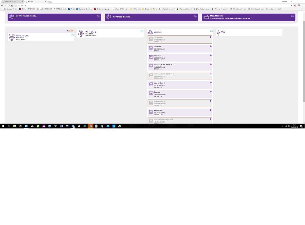
Task: Go to the browser home page
Action: (x=12, y=5)
